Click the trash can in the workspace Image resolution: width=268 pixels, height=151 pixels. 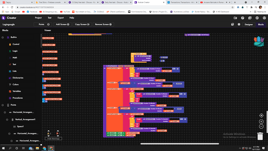(x=260, y=136)
